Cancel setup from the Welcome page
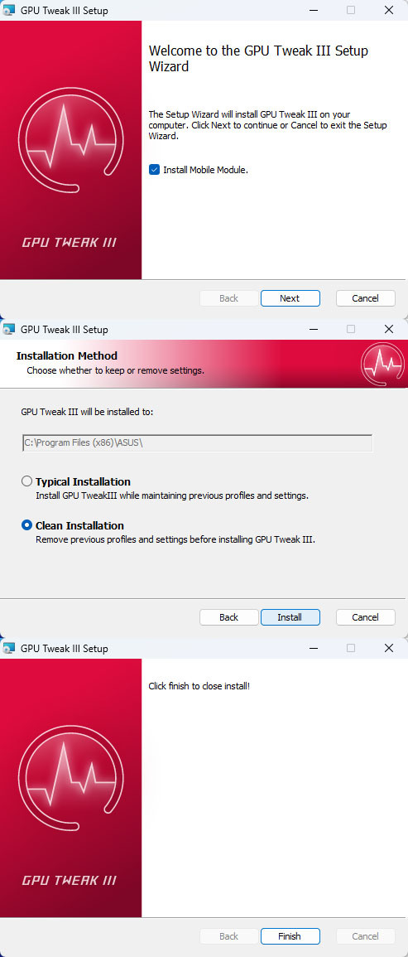The height and width of the screenshot is (957, 408). pos(365,297)
